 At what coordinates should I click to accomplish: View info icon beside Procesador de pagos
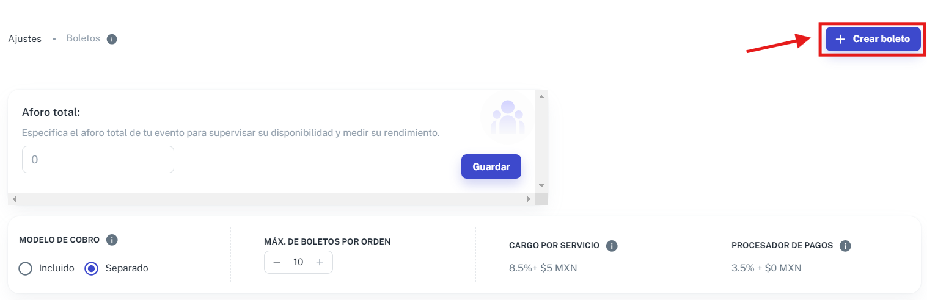pos(845,246)
